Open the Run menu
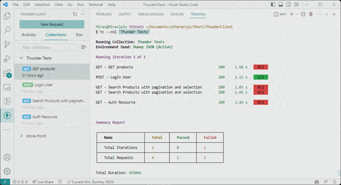341x185 pixels. [x=81, y=4]
